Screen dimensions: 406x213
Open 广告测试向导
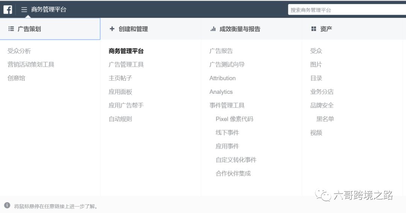227,64
